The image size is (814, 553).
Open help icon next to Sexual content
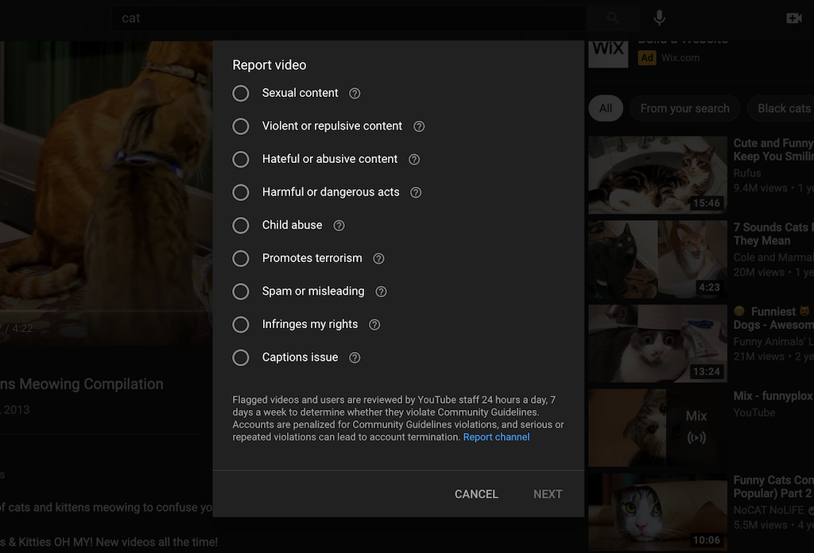355,94
